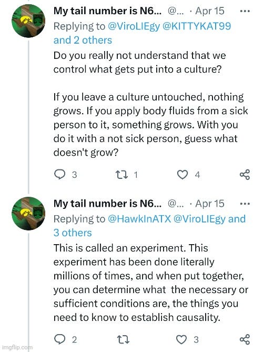Share the second tweet via share icon

point(245,339)
